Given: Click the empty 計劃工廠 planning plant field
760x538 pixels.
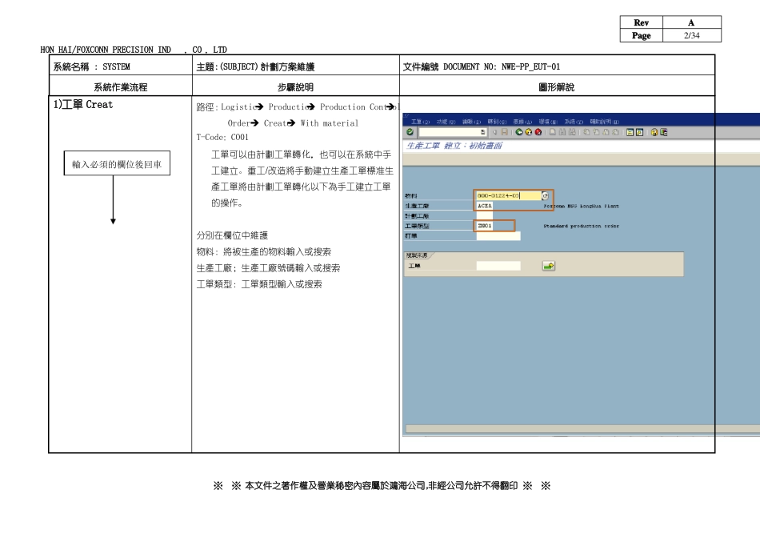Looking at the screenshot, I should pos(485,216).
